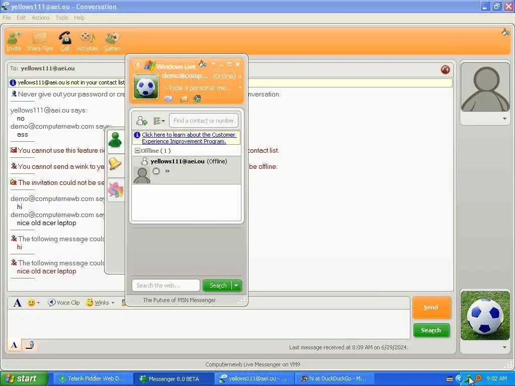The height and width of the screenshot is (386, 515).
Task: Open the show menu arrow in Messenger title bar
Action: click(213, 63)
